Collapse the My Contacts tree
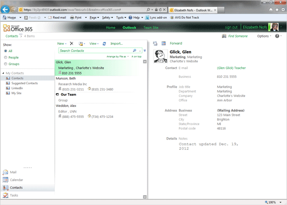Screen dimensions: 287x205 [x=3, y=73]
